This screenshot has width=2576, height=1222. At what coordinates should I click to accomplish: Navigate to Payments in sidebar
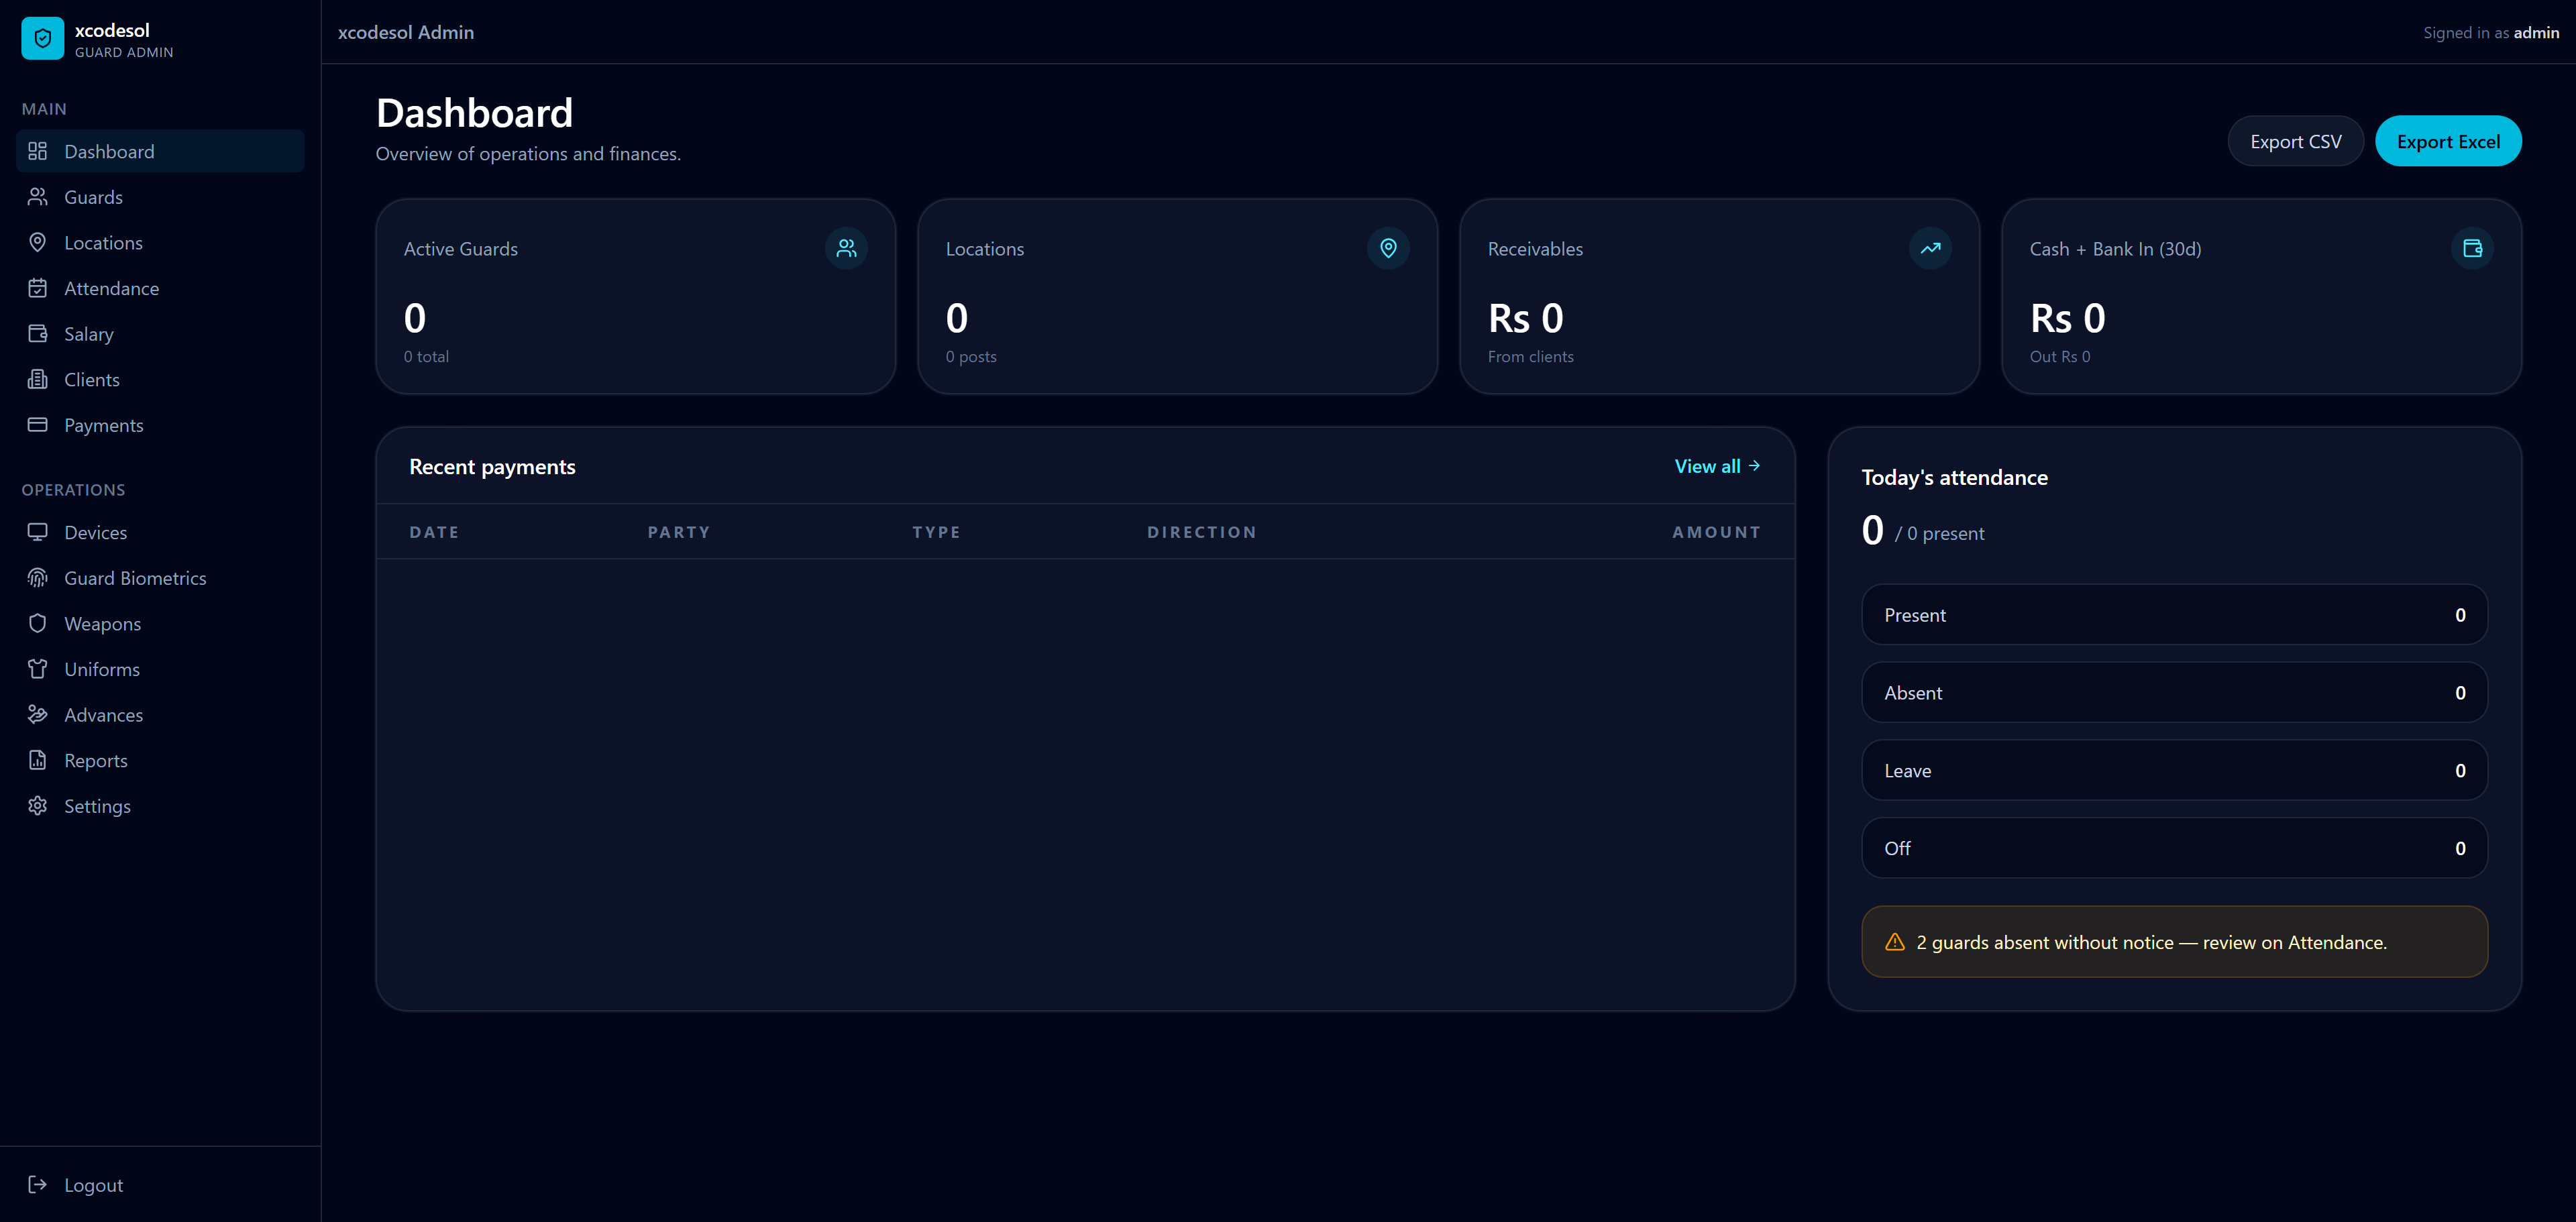coord(160,425)
